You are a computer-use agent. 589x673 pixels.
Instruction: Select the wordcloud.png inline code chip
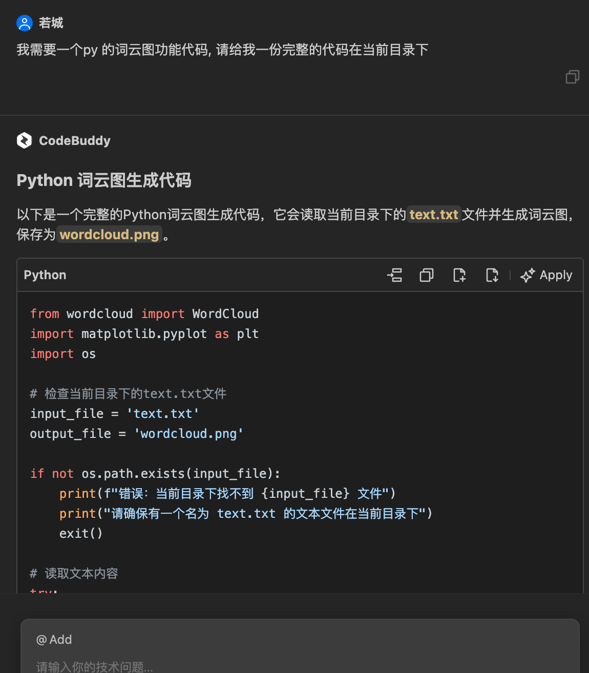coord(109,234)
